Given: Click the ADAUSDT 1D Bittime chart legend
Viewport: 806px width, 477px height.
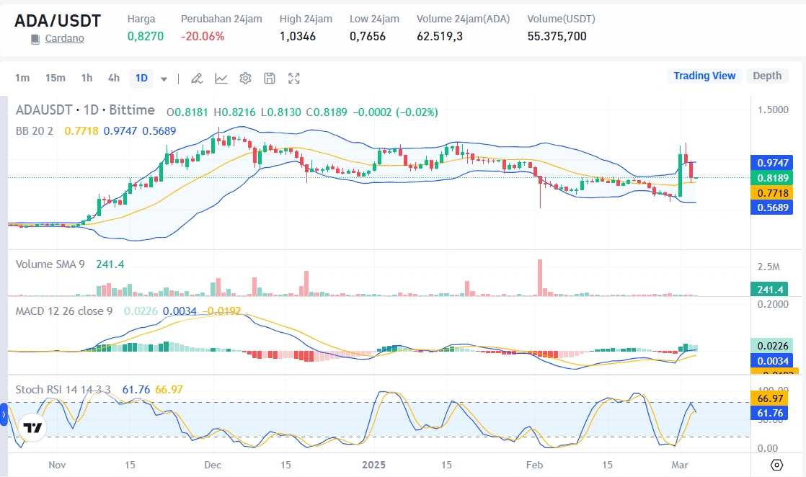Looking at the screenshot, I should point(85,110).
